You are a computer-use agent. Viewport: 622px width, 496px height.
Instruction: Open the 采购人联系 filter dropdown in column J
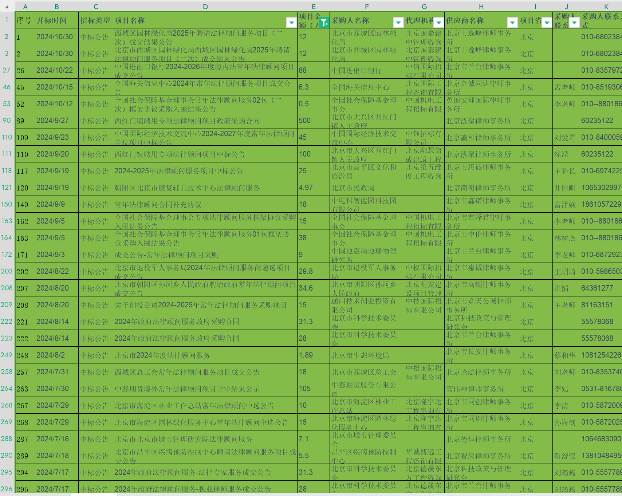pos(574,23)
